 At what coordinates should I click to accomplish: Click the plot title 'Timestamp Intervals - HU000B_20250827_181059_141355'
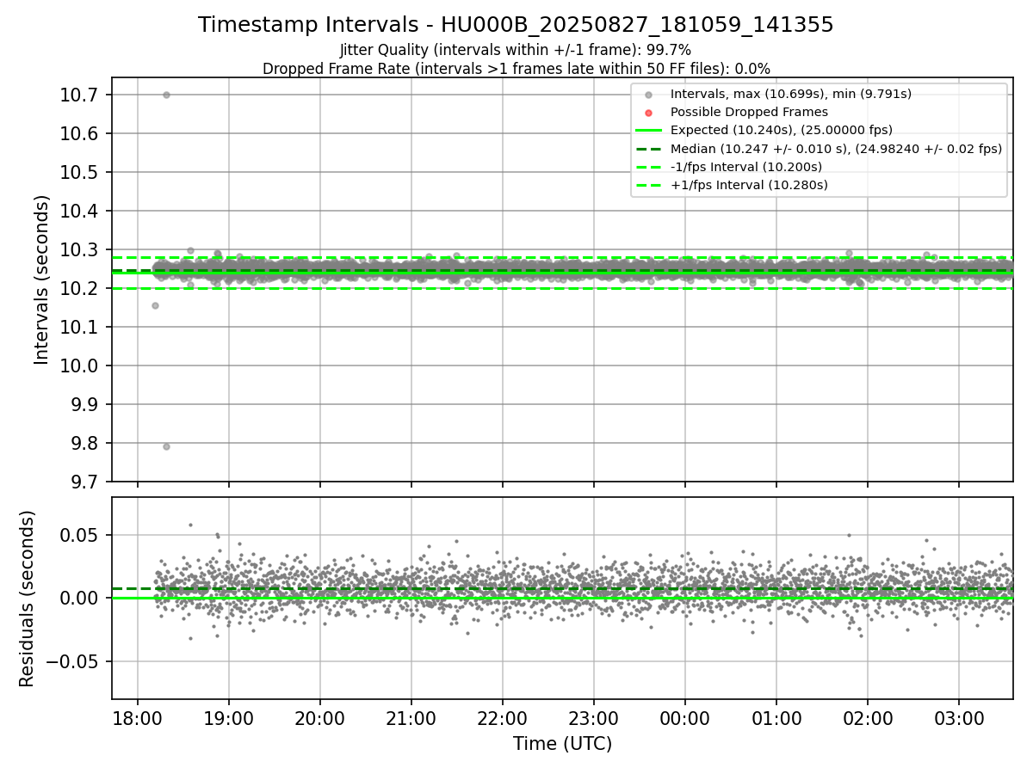(516, 25)
